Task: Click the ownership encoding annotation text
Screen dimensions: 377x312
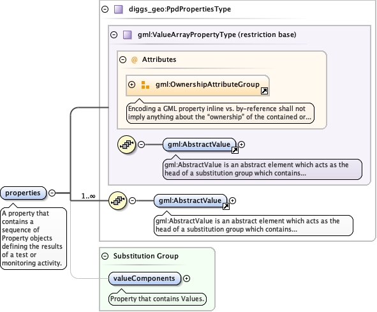Action: point(220,113)
